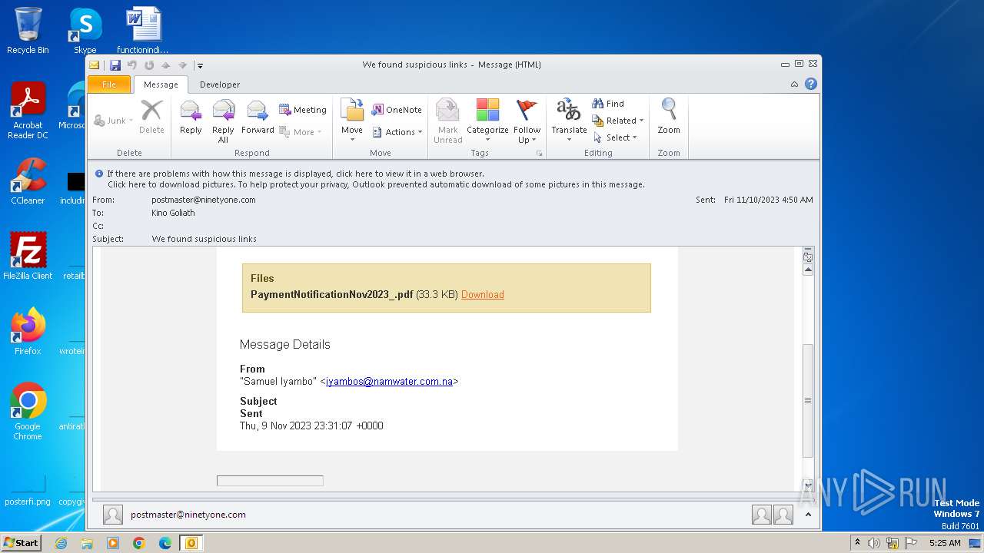Open Firefox desktop shortcut
984x553 pixels.
[x=28, y=332]
